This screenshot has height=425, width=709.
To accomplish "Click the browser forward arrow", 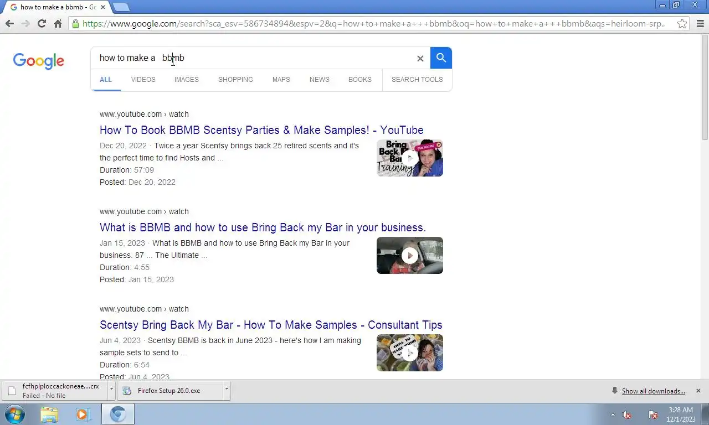I will (25, 24).
